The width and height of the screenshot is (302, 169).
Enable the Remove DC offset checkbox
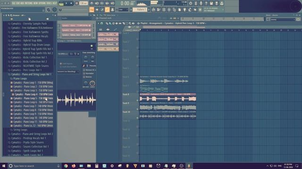(84, 70)
